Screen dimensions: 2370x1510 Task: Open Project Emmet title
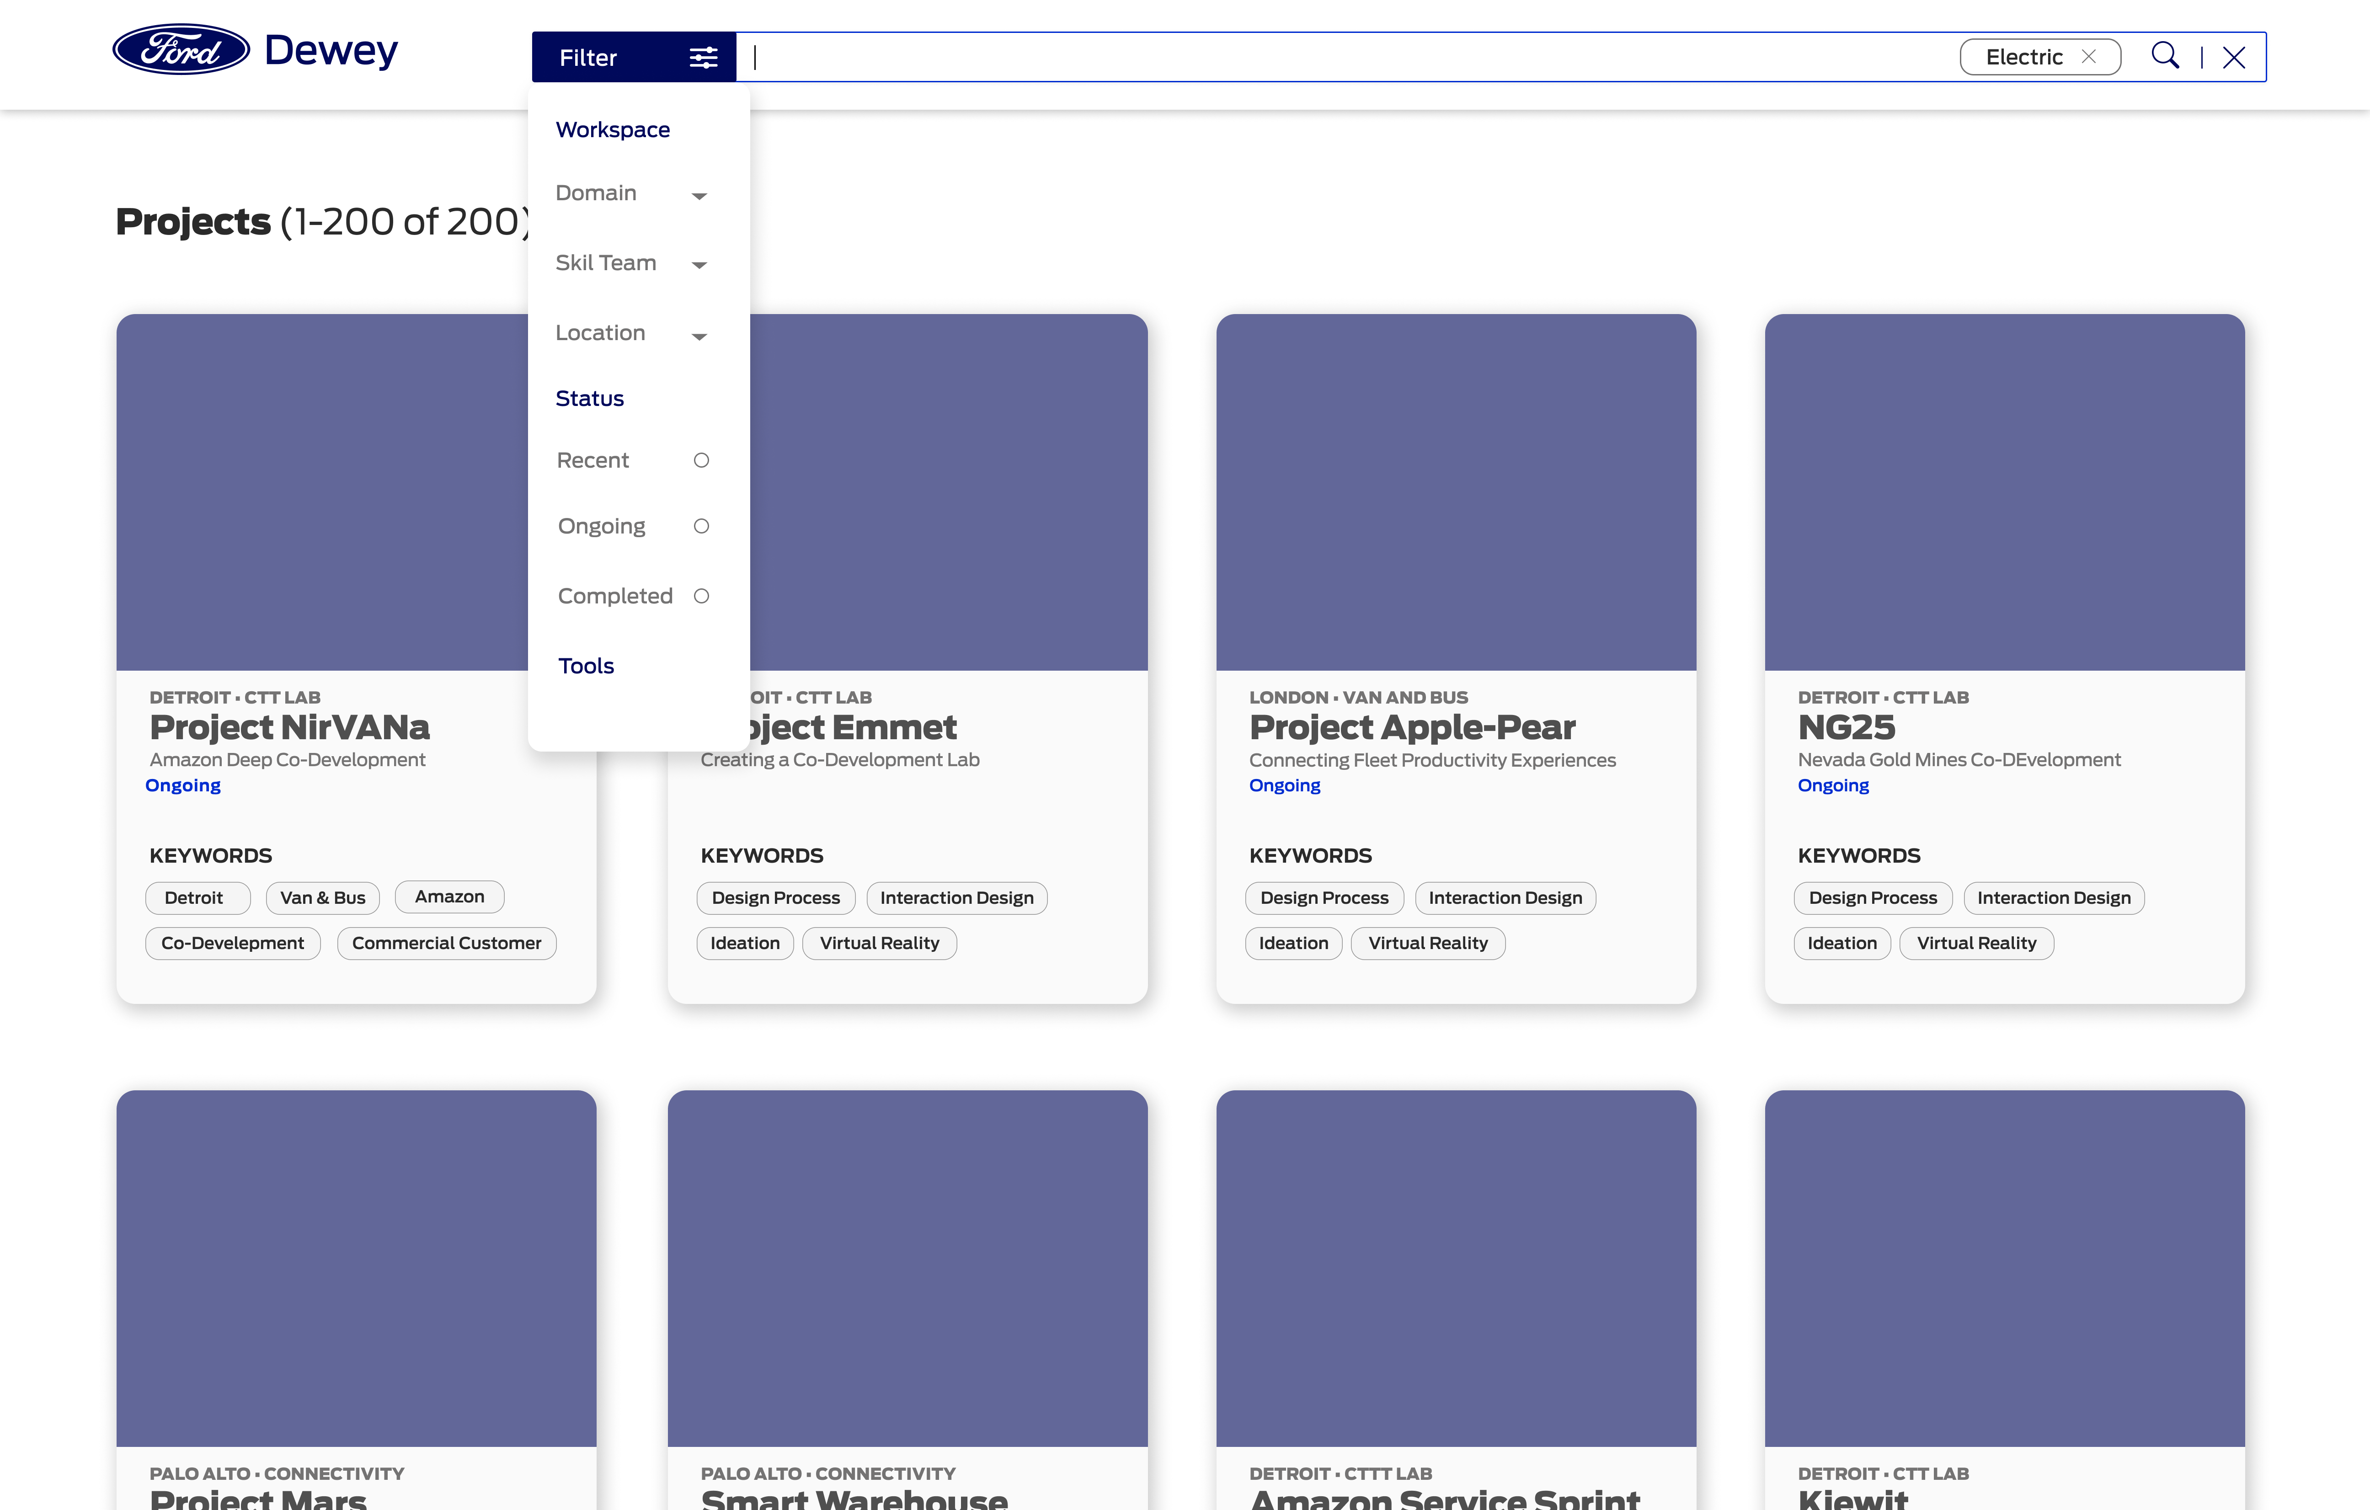point(853,727)
